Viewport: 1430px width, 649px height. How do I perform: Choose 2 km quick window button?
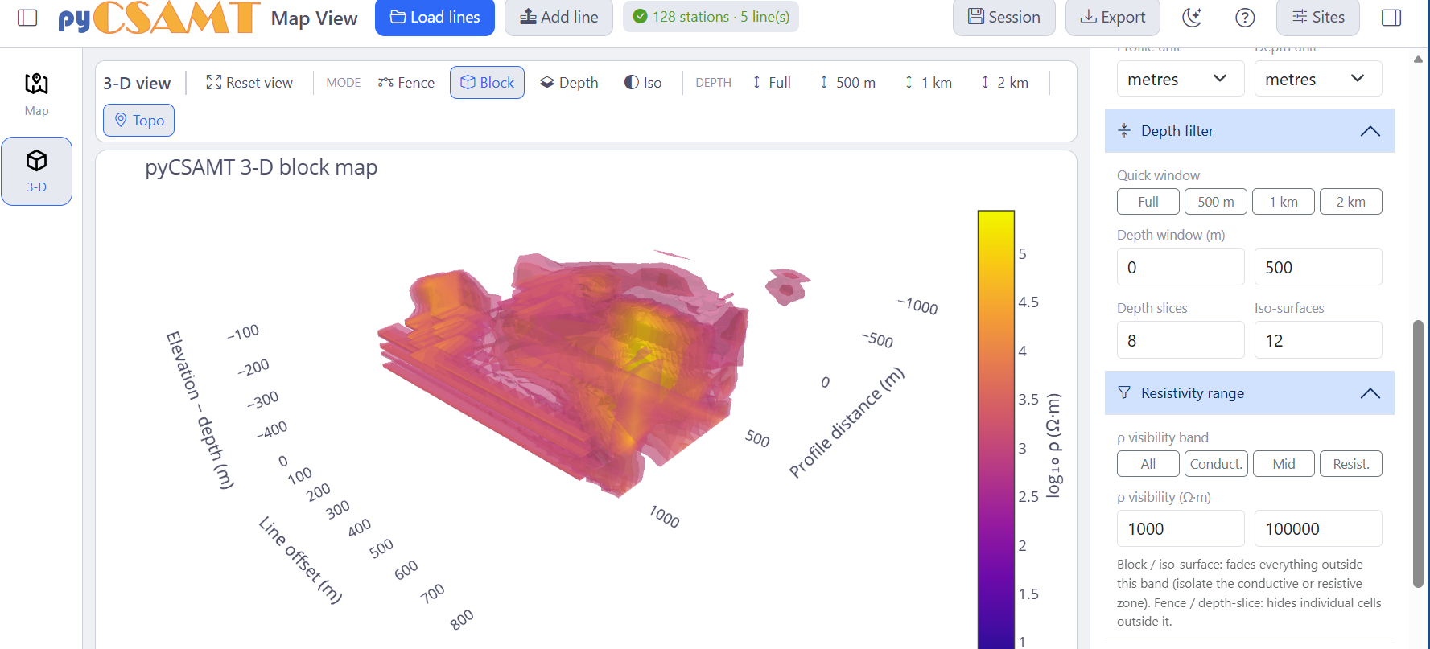click(1351, 202)
